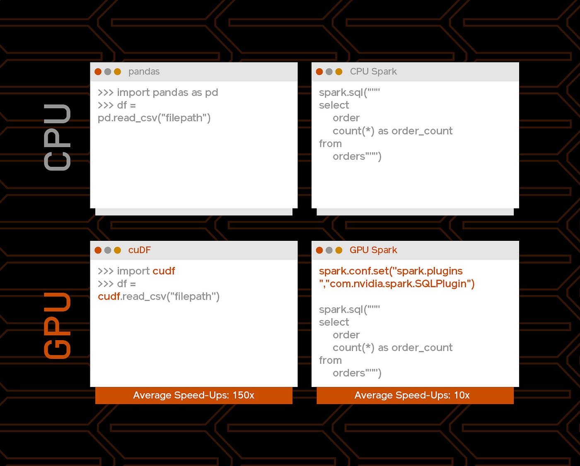
Task: Click 'order' in the GPU Spark window
Action: pos(346,335)
